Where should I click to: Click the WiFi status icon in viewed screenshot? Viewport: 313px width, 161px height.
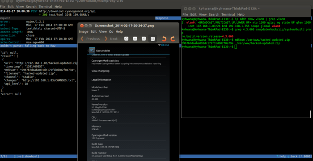pyautogui.click(x=159, y=45)
